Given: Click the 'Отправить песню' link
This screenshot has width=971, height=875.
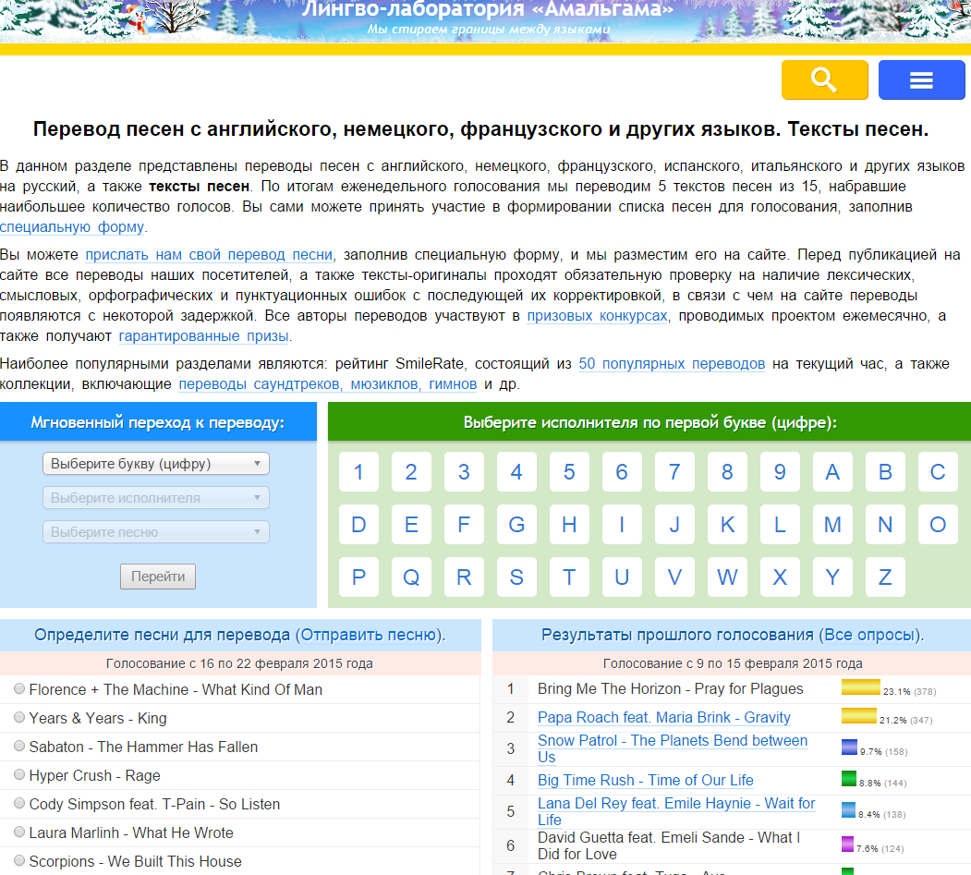Looking at the screenshot, I should 369,635.
